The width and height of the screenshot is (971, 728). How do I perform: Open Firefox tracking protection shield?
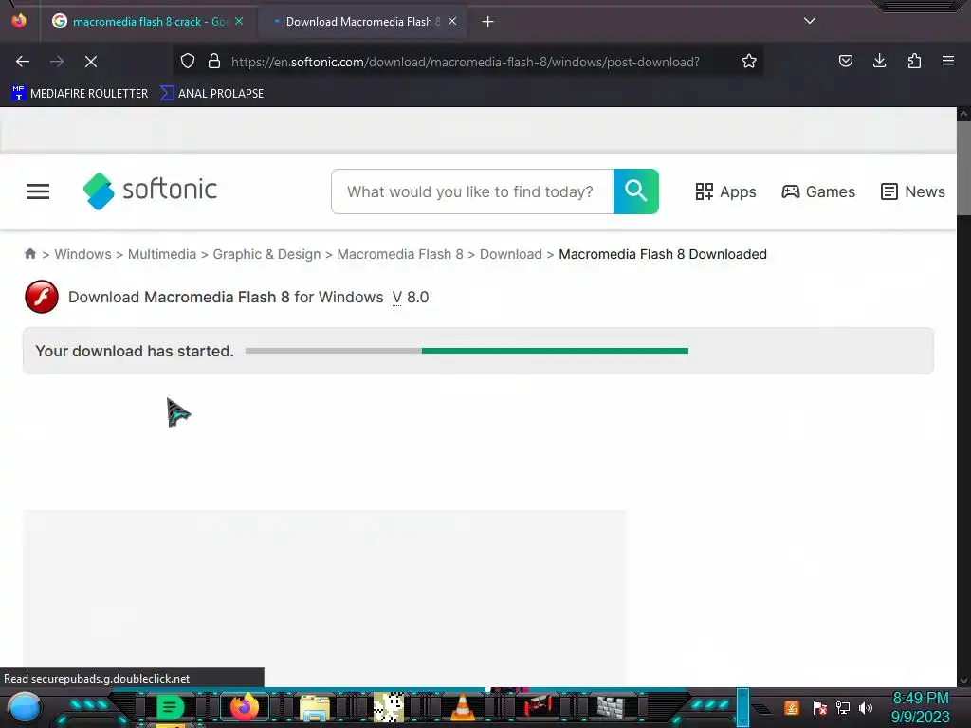tap(188, 62)
